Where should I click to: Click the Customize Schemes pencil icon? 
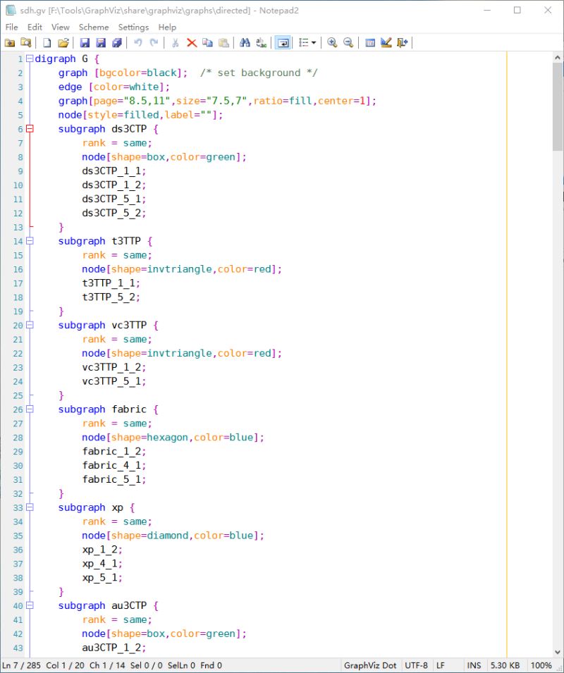pos(386,43)
